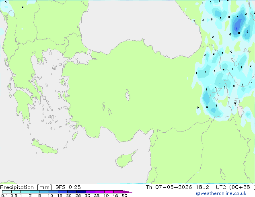Screen dimensions: 255x197
Task: Click the '50' legend scale label
Action: tap(125, 195)
